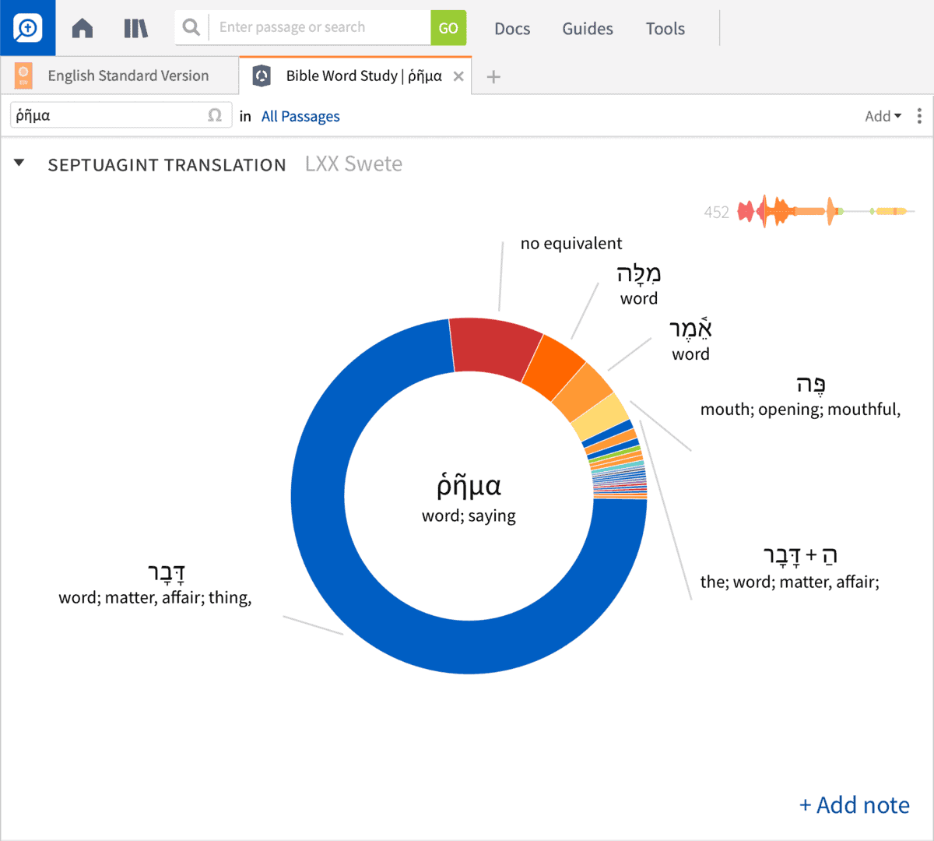Click the magnifying glass search icon
The height and width of the screenshot is (841, 934).
(x=191, y=28)
